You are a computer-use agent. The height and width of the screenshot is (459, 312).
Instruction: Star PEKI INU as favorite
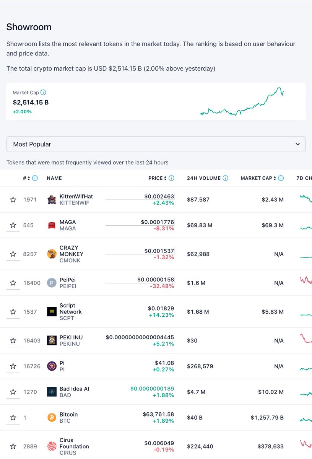coord(13,340)
